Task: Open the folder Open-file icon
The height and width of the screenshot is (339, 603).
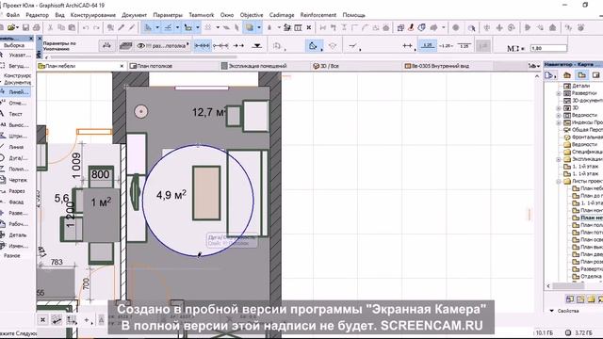Action: 11,27
